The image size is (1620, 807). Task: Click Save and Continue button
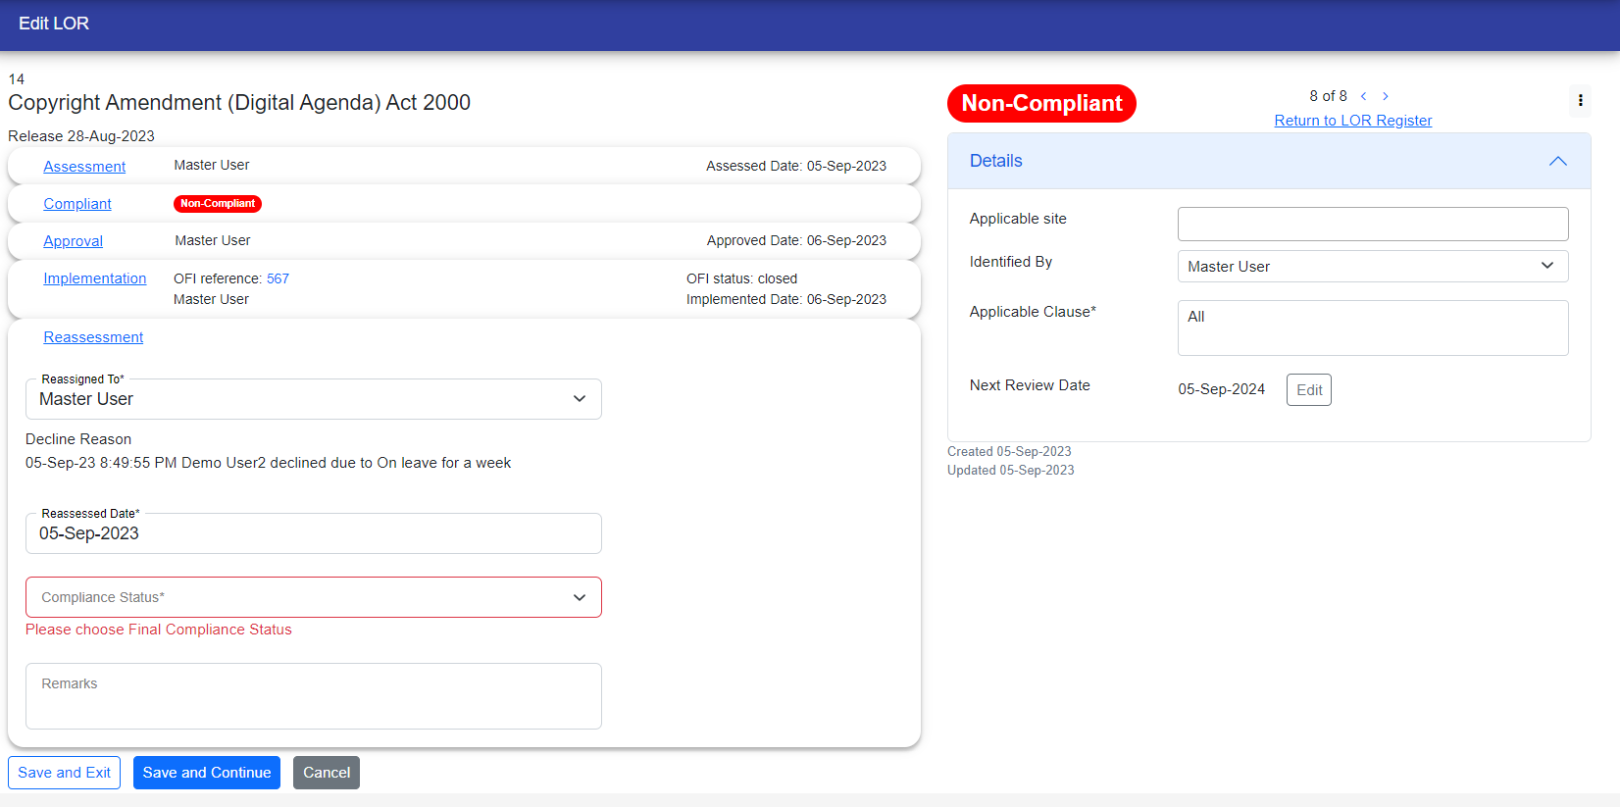pyautogui.click(x=207, y=773)
